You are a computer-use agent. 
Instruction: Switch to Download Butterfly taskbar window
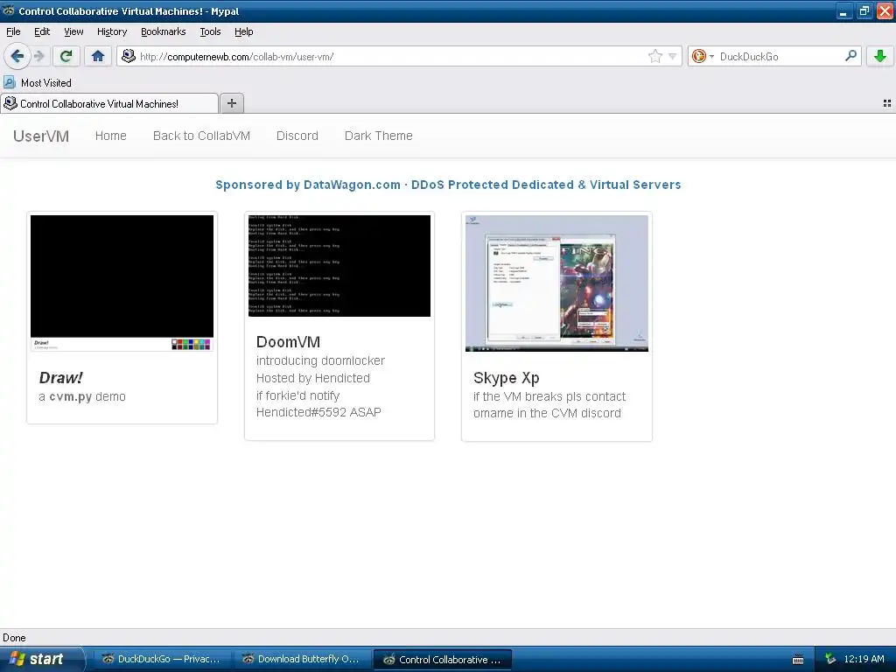(301, 659)
